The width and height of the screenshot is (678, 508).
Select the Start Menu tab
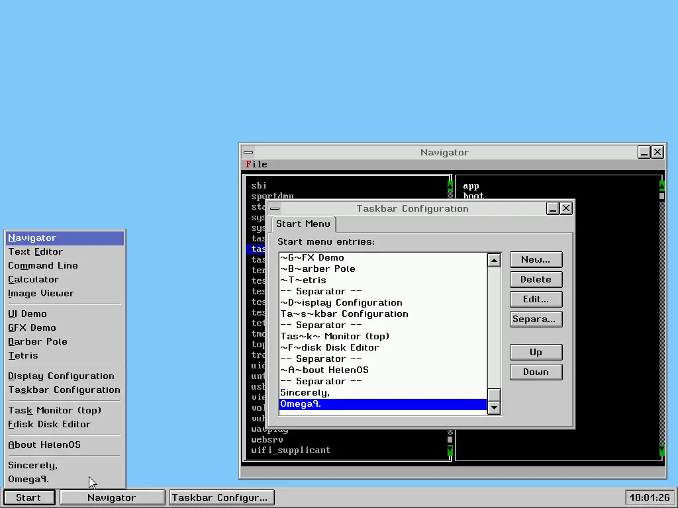tap(303, 224)
